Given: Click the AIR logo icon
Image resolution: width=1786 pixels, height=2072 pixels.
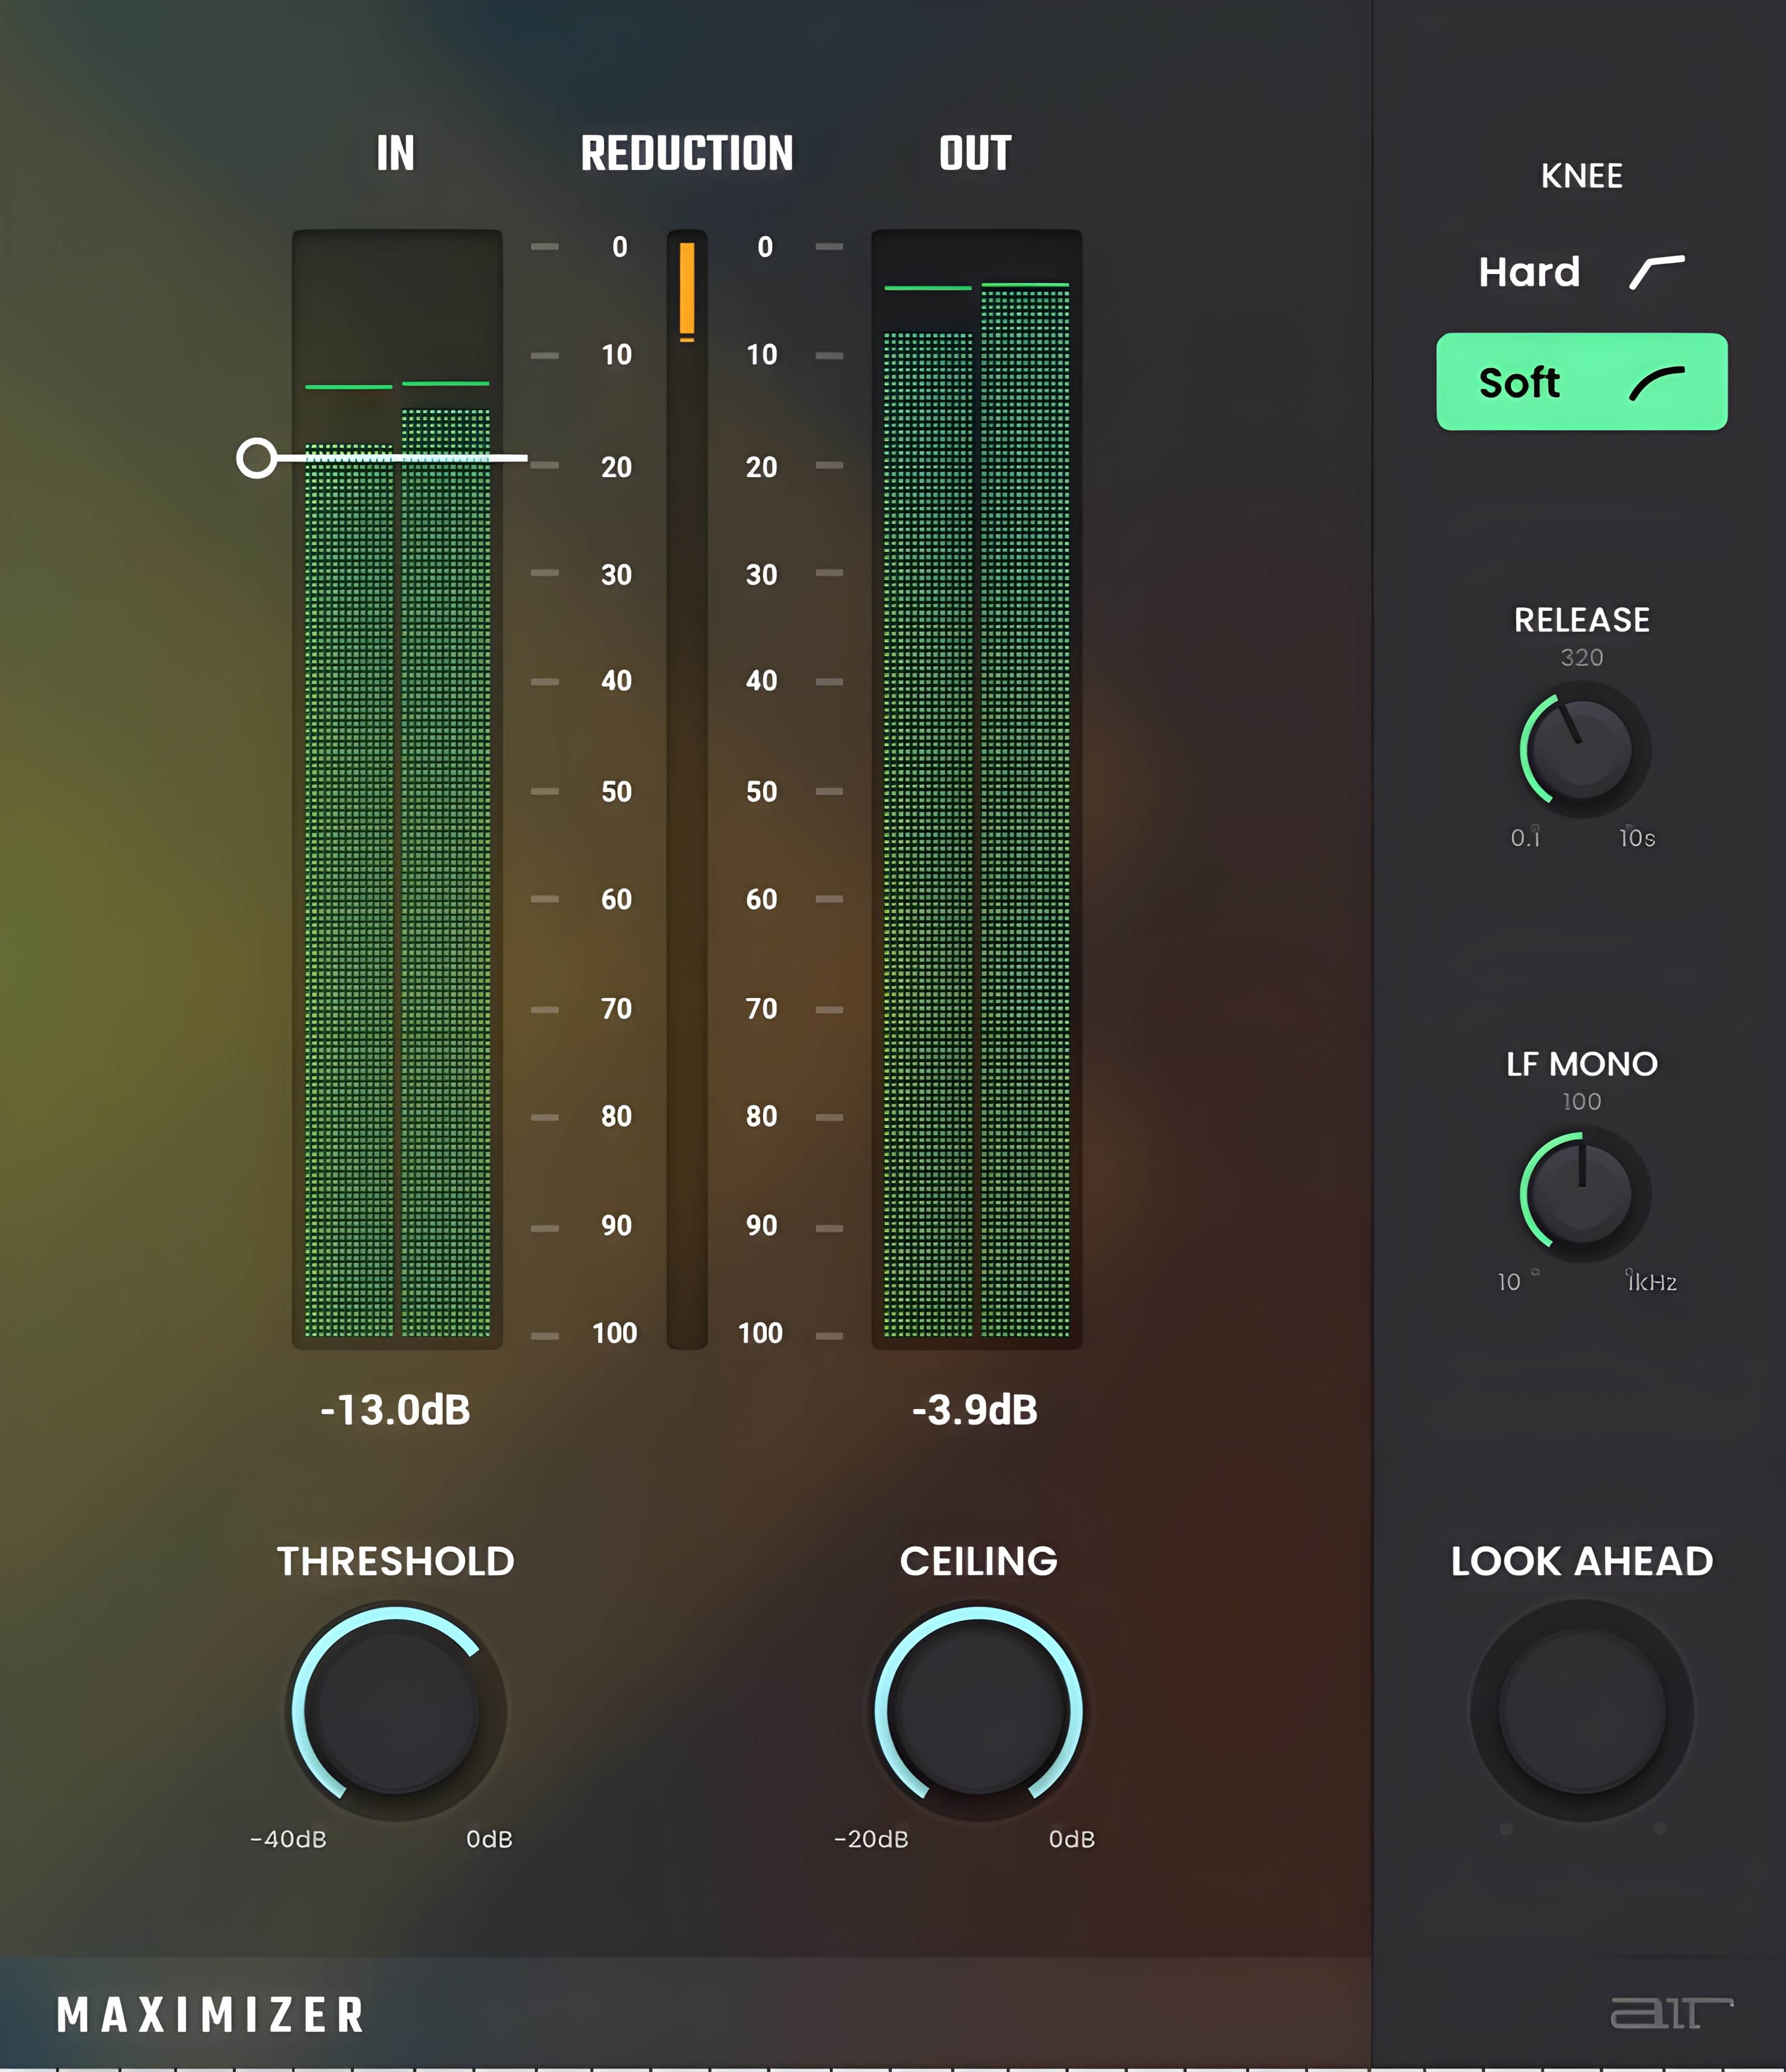Looking at the screenshot, I should click(x=1670, y=2012).
